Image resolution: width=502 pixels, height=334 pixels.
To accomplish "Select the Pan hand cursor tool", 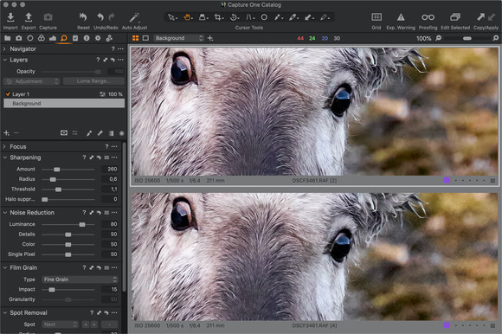I will point(188,17).
